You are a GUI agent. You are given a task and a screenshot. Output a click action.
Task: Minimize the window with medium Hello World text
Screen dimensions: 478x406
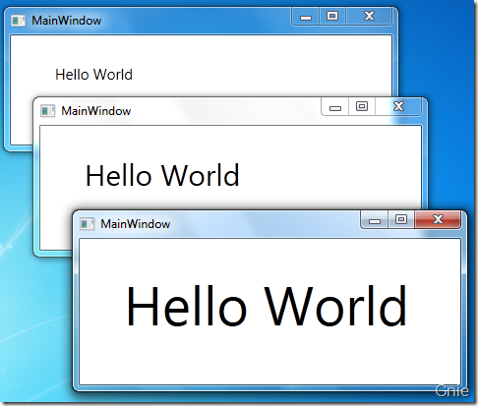[x=335, y=107]
